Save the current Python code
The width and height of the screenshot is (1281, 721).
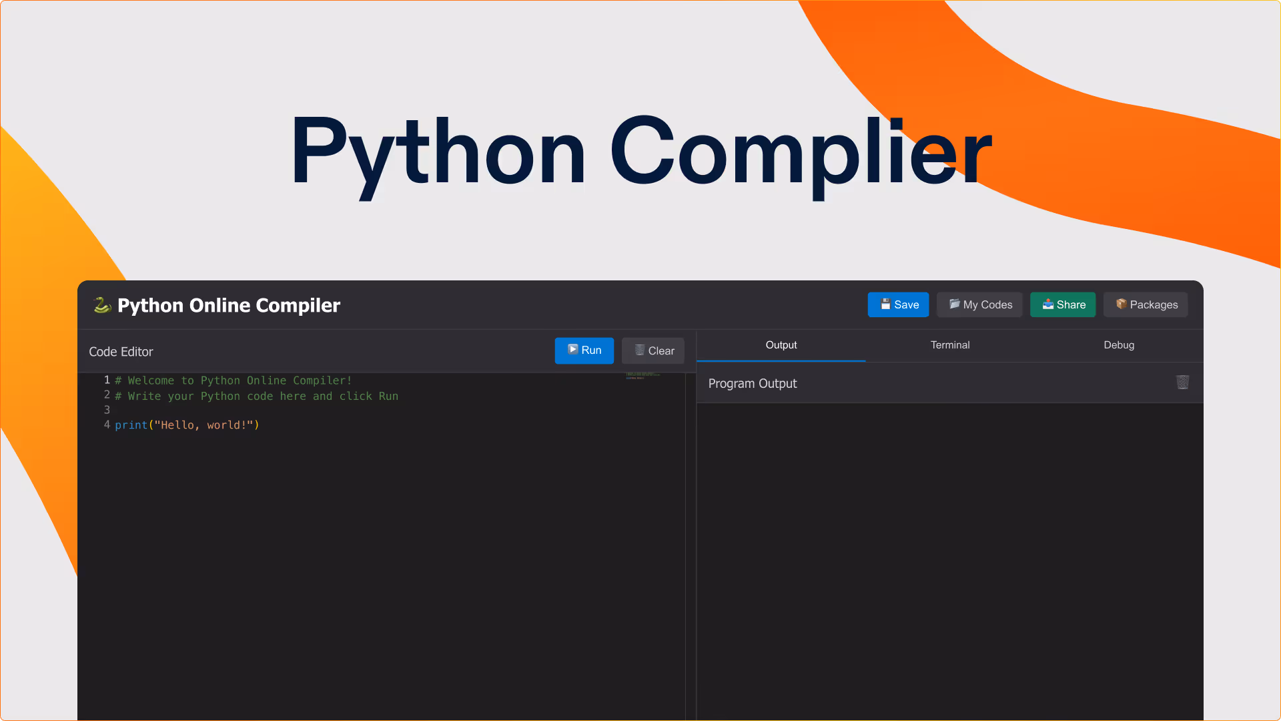[898, 304]
